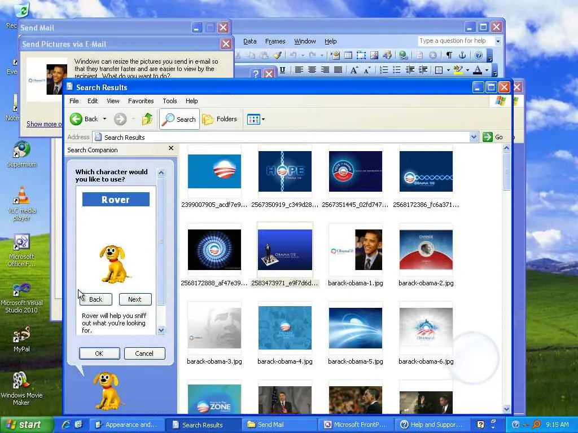Open the Window menu in FrontPage
This screenshot has height=433, width=578.
pos(305,41)
